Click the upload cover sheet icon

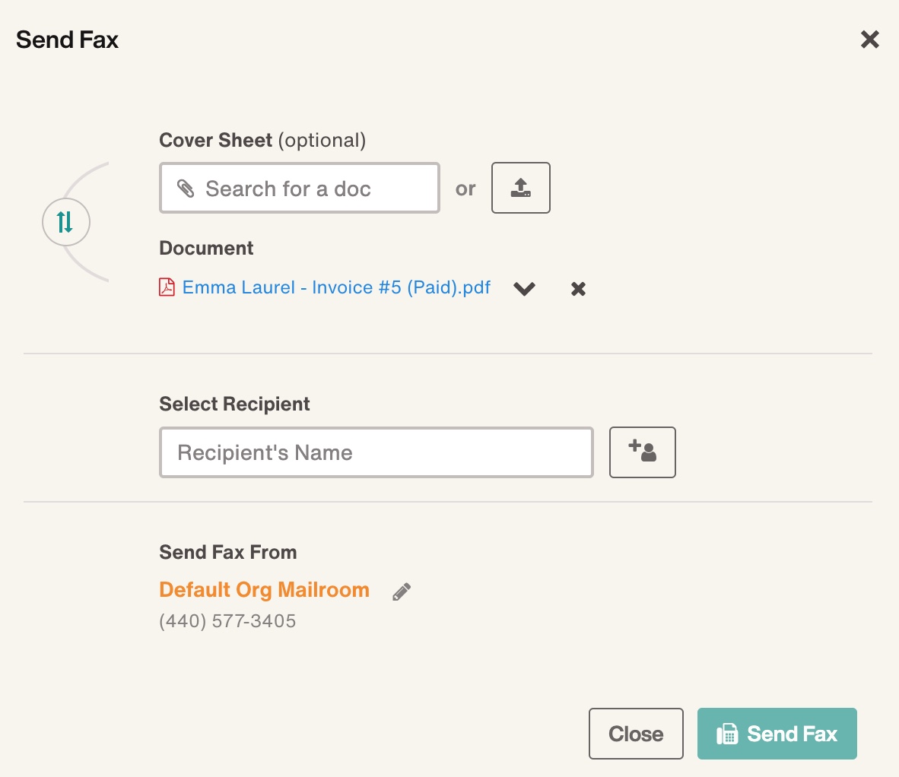coord(520,188)
